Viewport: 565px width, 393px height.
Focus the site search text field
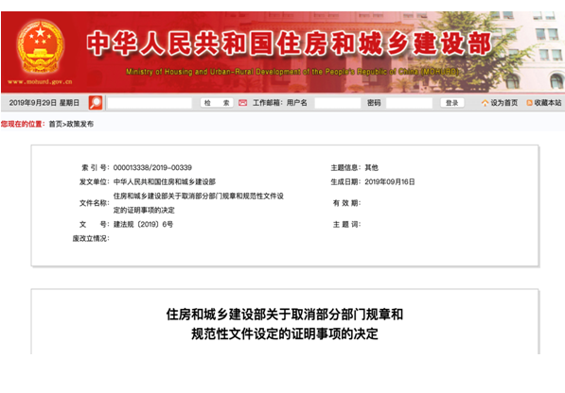(150, 103)
